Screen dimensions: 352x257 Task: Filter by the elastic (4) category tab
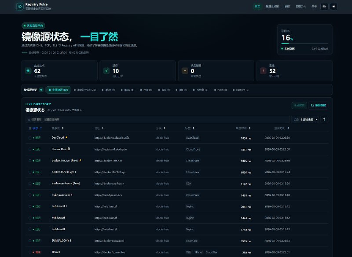pos(201,90)
